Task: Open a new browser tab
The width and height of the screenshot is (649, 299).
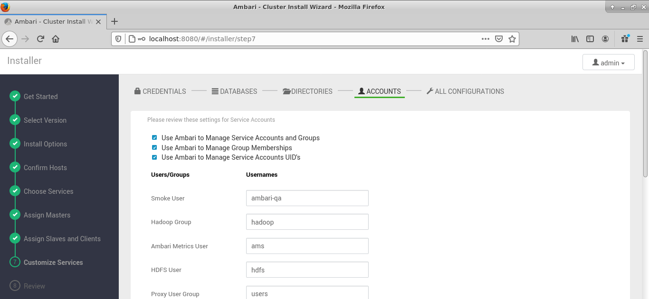Action: [115, 21]
